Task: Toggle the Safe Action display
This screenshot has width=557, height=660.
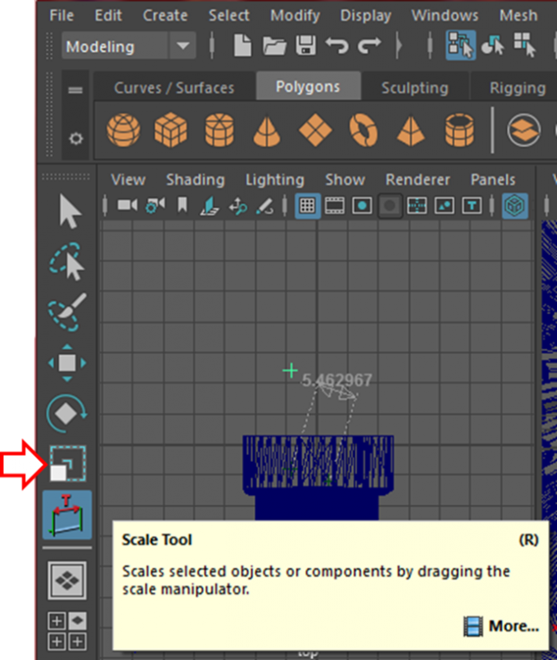Action: point(445,205)
